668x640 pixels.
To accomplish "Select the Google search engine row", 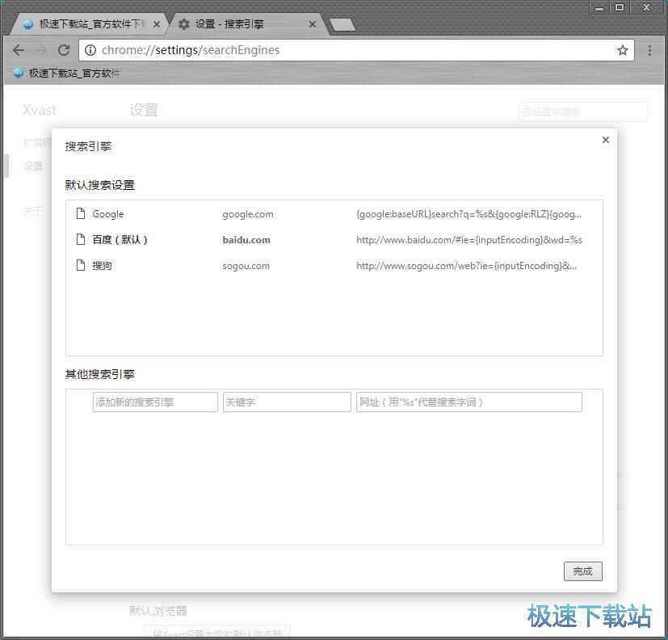I will point(334,214).
